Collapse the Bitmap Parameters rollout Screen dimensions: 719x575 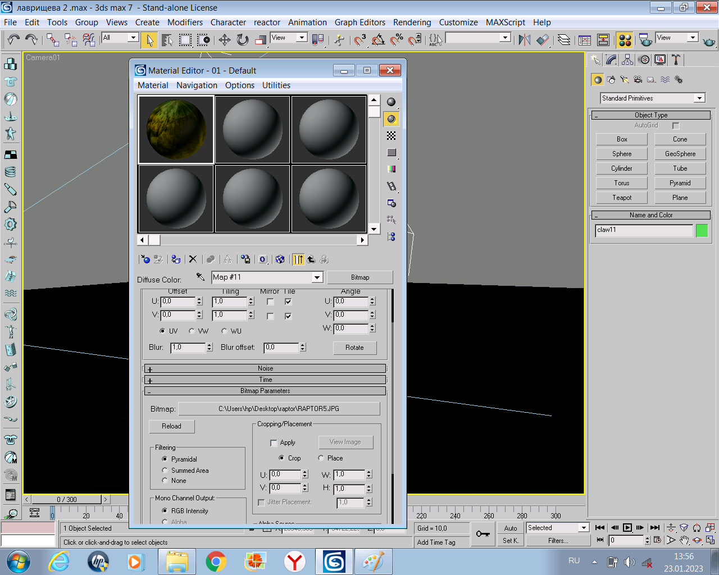(x=265, y=391)
